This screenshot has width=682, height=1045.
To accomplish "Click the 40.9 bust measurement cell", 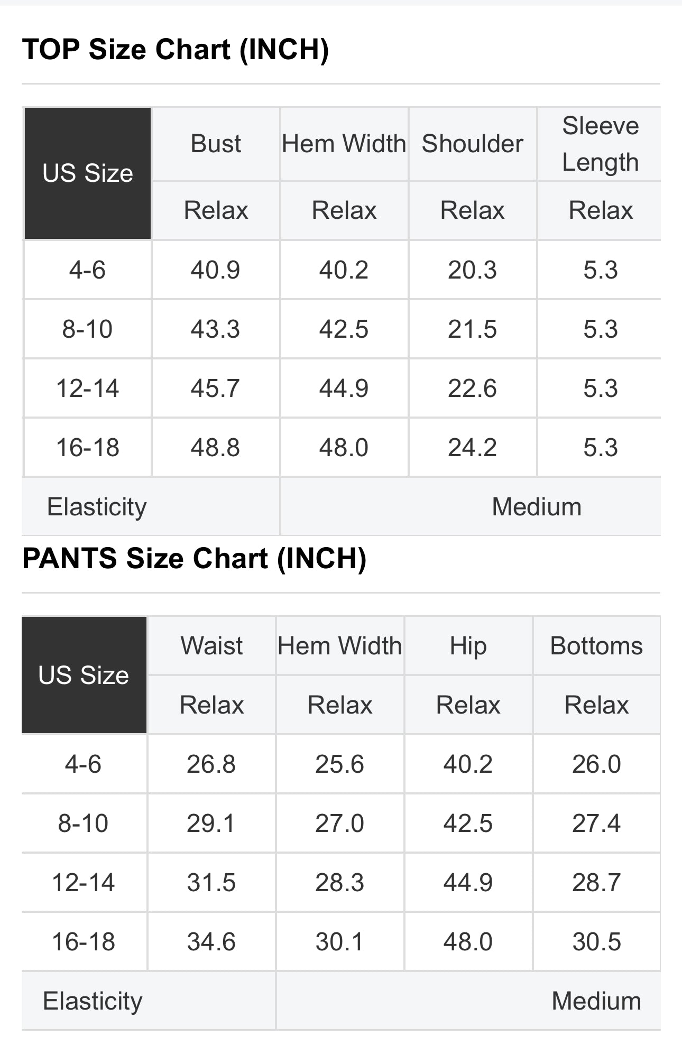I will (216, 270).
